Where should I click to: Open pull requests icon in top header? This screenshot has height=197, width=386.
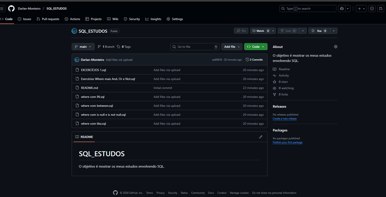pyautogui.click(x=381, y=9)
